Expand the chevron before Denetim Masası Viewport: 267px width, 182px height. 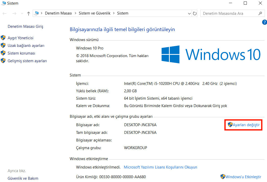pyautogui.click(x=42, y=13)
